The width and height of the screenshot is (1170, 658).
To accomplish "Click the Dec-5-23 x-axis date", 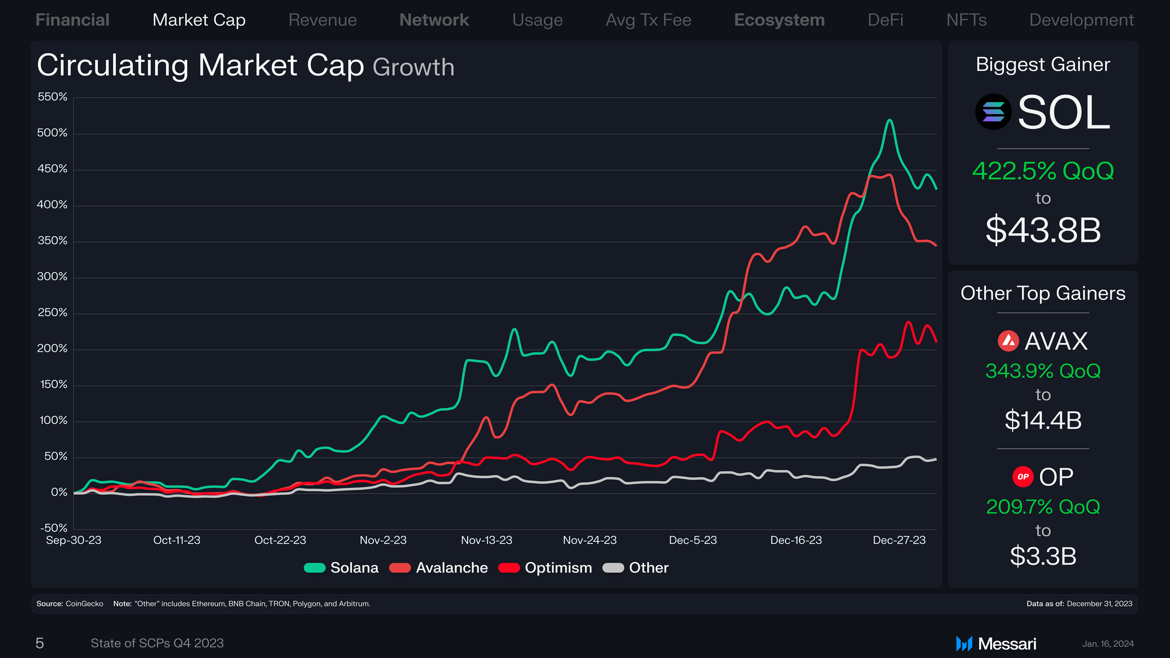I will coord(693,541).
